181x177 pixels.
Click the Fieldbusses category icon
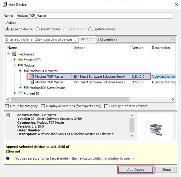point(14,54)
